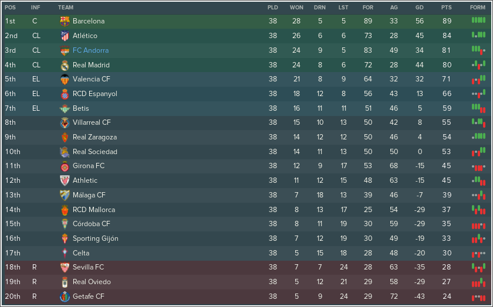
Task: Sort table by WON column header
Action: [x=296, y=8]
